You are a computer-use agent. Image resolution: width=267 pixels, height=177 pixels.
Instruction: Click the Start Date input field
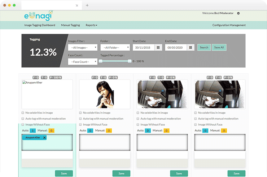[144, 48]
